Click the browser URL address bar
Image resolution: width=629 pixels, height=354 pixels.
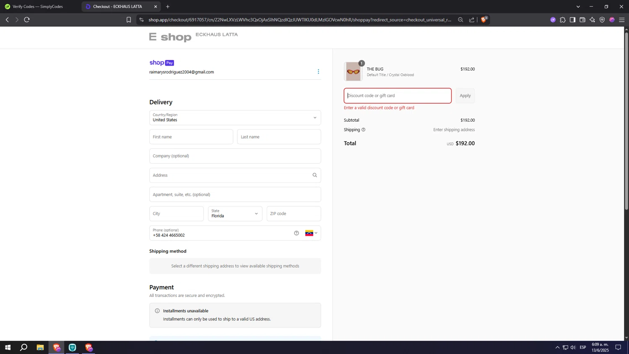tap(300, 20)
